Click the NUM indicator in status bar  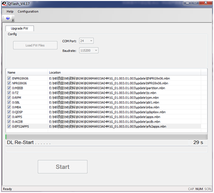199,189
